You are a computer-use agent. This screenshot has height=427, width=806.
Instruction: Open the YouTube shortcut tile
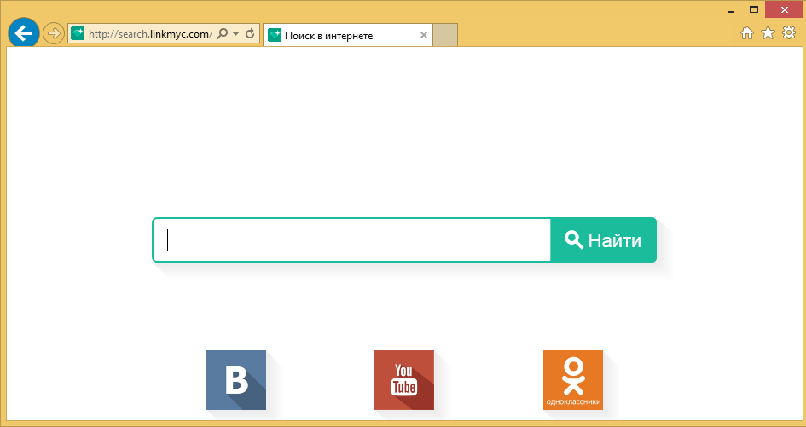404,380
